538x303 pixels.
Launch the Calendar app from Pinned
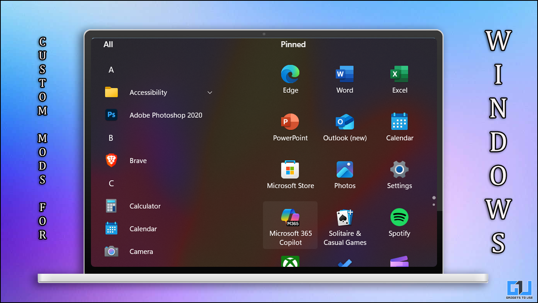tap(399, 127)
